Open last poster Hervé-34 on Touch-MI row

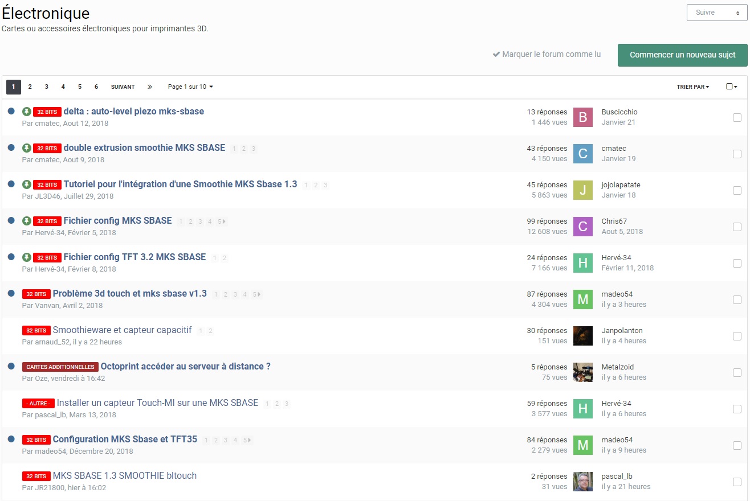pos(616,403)
